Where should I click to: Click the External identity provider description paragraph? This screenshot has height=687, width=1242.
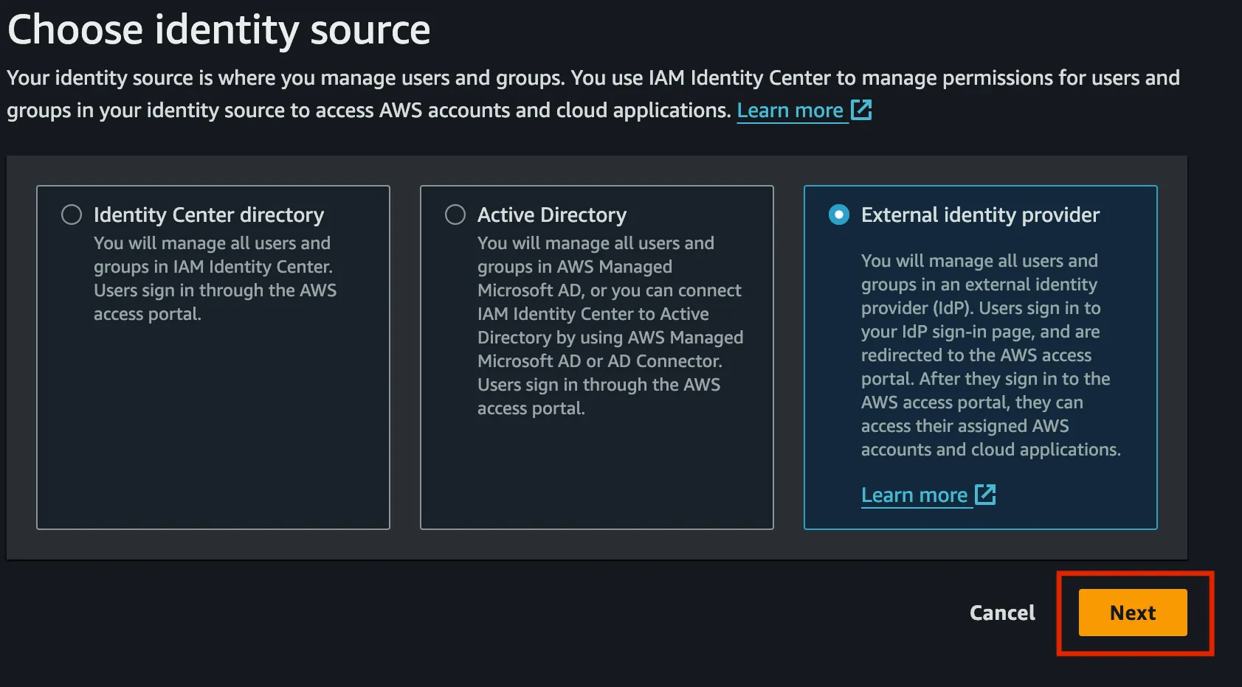[991, 355]
